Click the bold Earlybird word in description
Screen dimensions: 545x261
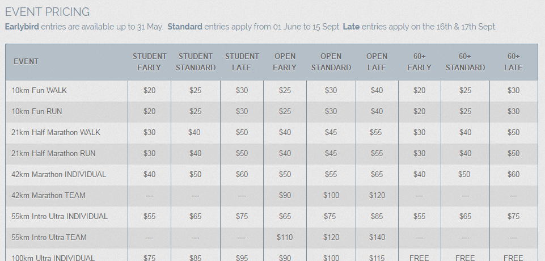click(22, 27)
